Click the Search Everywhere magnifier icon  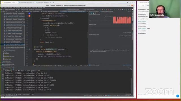(131, 9)
